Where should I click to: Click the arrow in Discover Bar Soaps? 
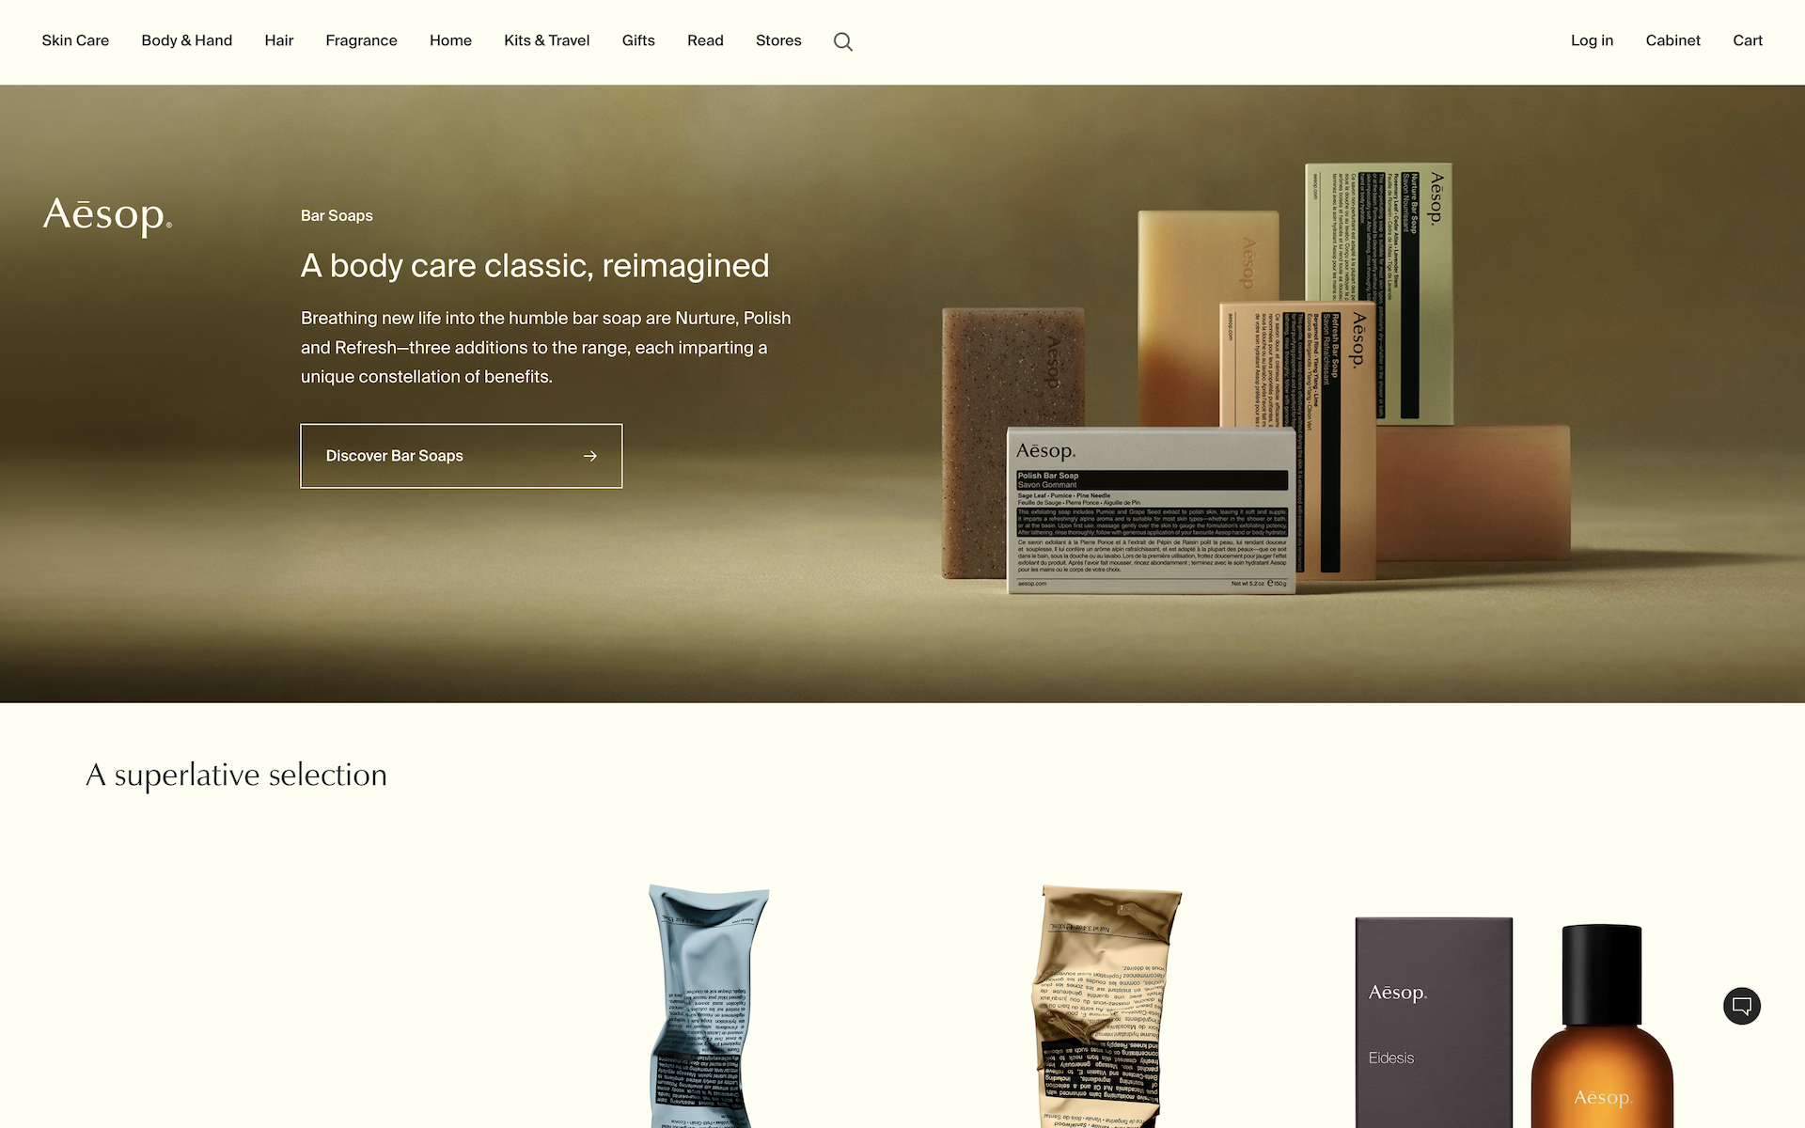click(590, 456)
